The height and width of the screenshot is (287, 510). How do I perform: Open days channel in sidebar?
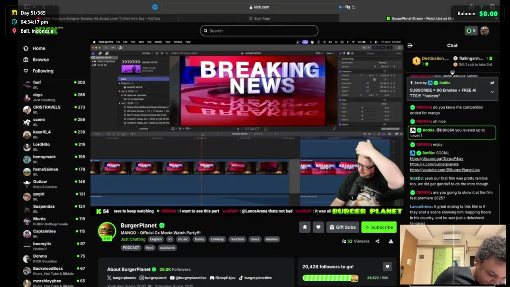pos(54,97)
